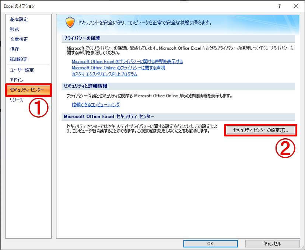Cancel with the キャンセル button
The image size is (305, 250).
(x=272, y=244)
